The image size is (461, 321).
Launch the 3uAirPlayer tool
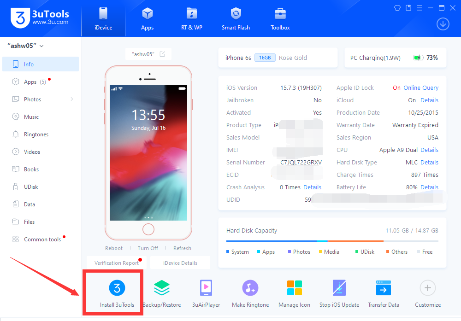click(x=206, y=293)
